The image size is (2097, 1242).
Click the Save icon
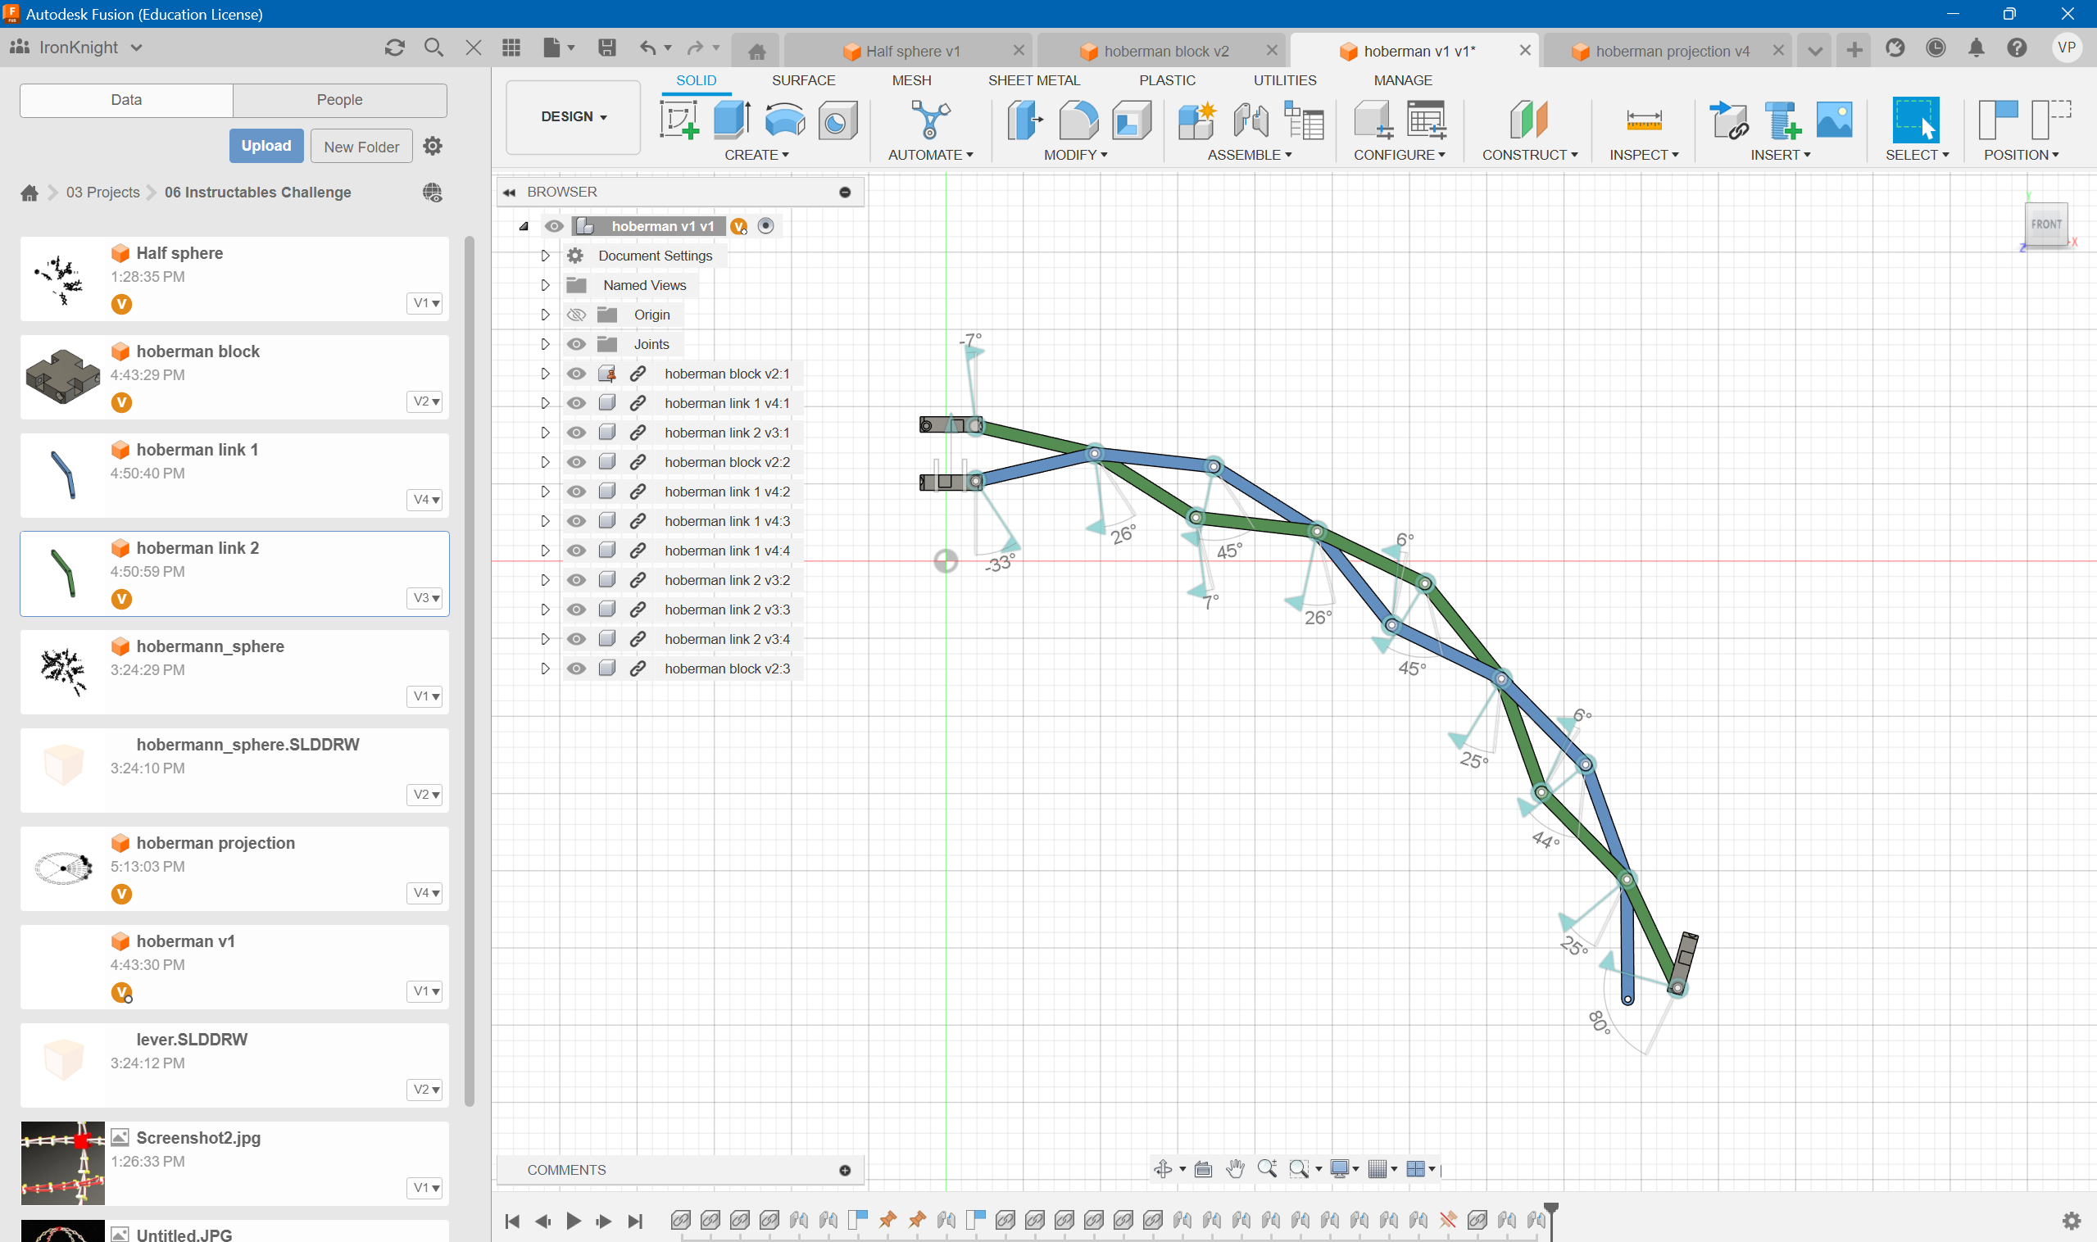607,48
